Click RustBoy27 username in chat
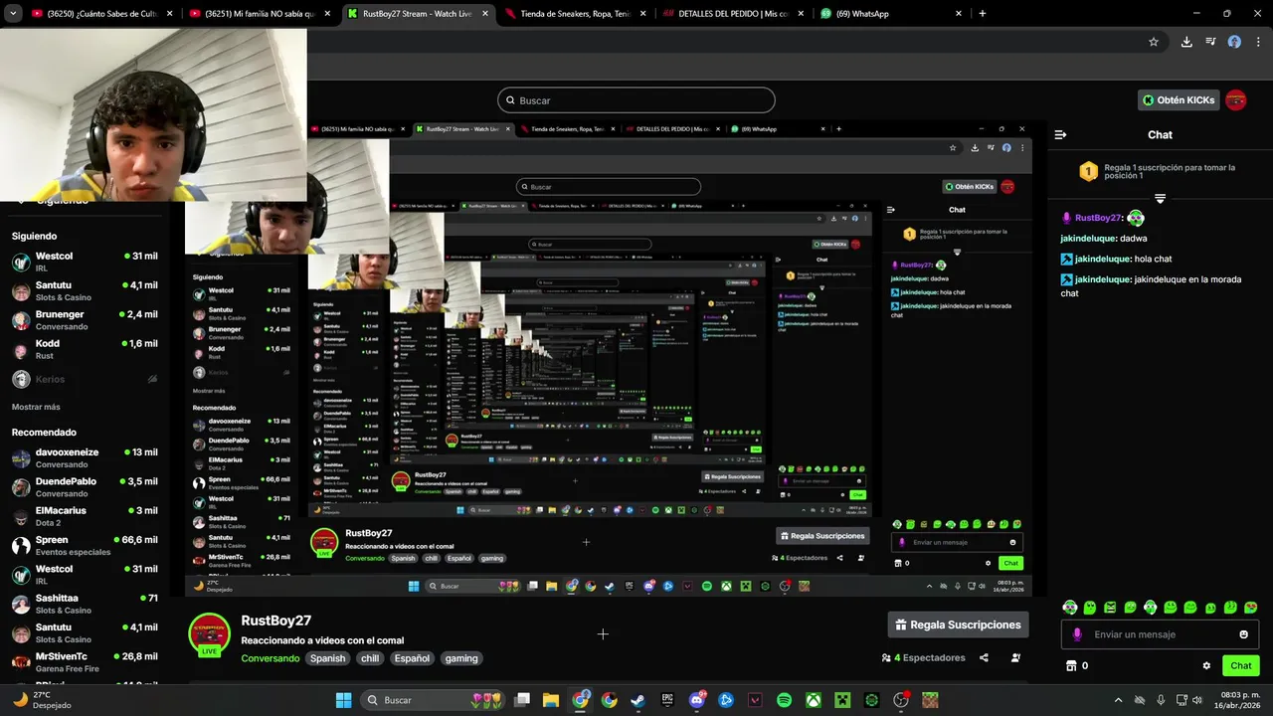This screenshot has width=1273, height=716. point(1097,218)
